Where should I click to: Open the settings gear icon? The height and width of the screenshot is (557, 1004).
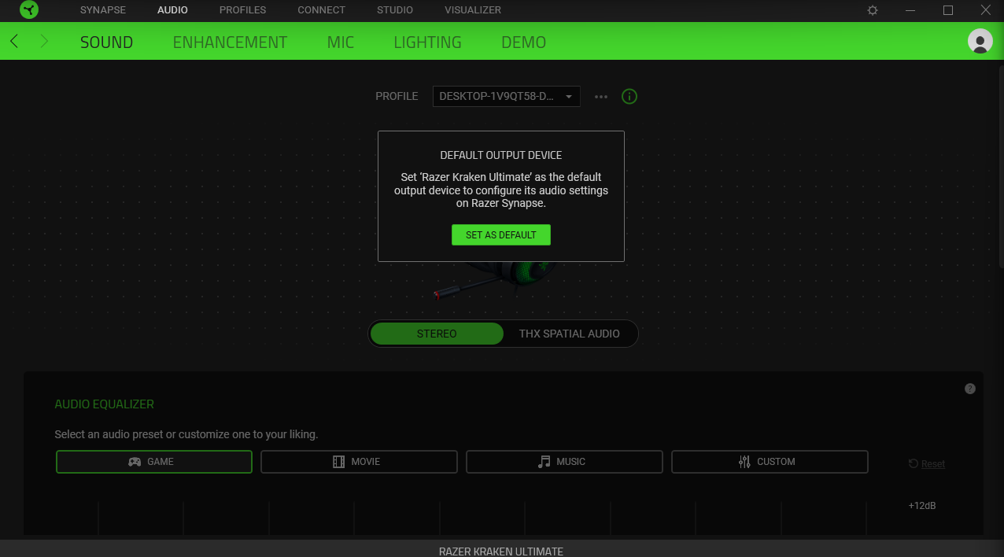tap(873, 10)
